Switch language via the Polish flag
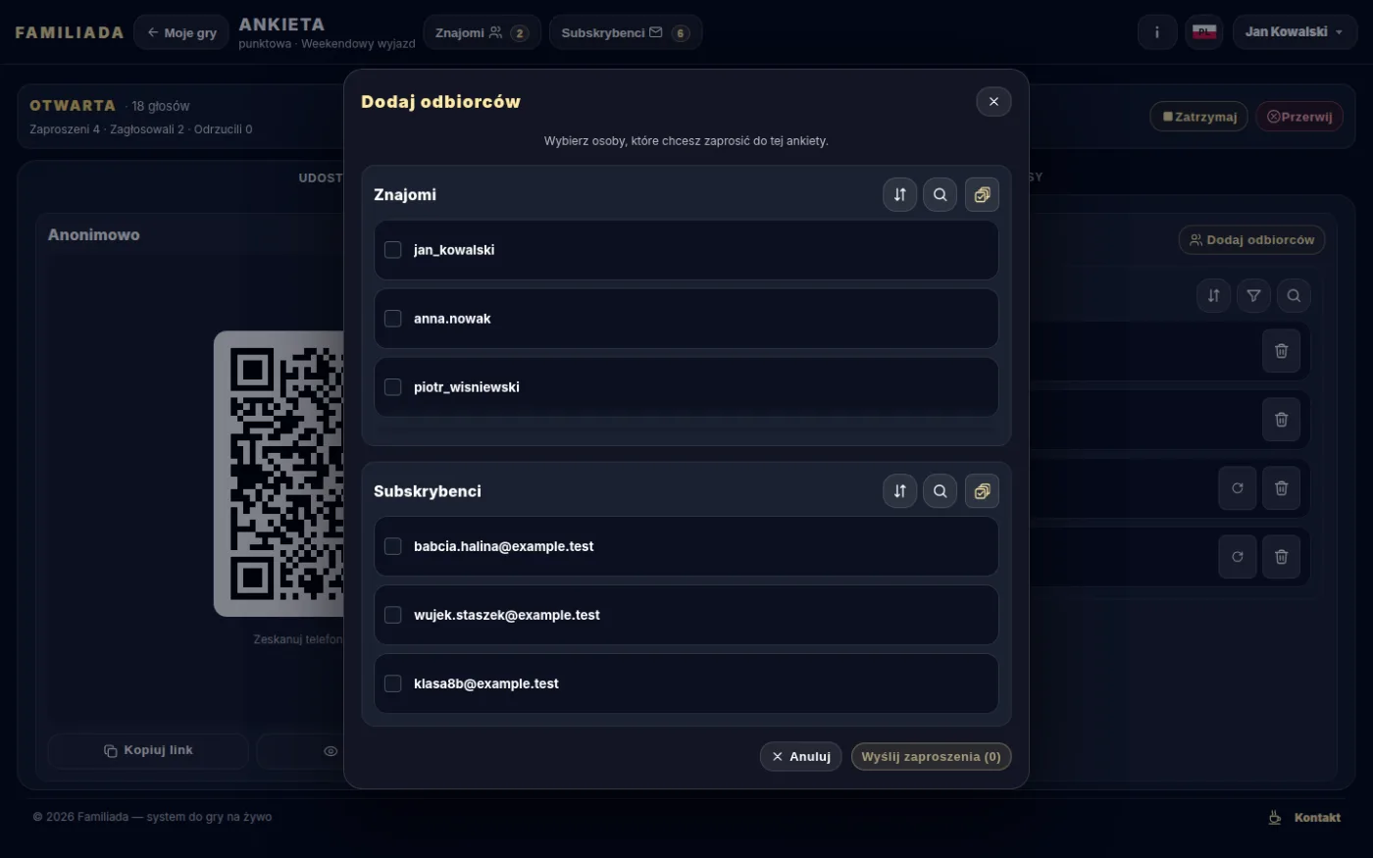This screenshot has height=858, width=1373. (x=1204, y=32)
